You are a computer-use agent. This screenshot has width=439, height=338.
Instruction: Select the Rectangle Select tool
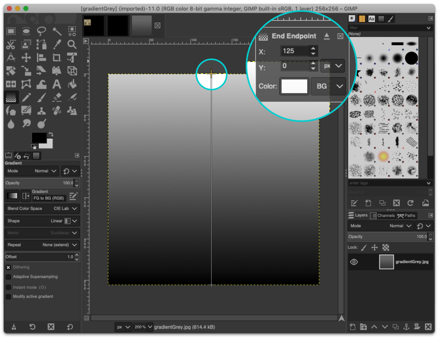[11, 31]
